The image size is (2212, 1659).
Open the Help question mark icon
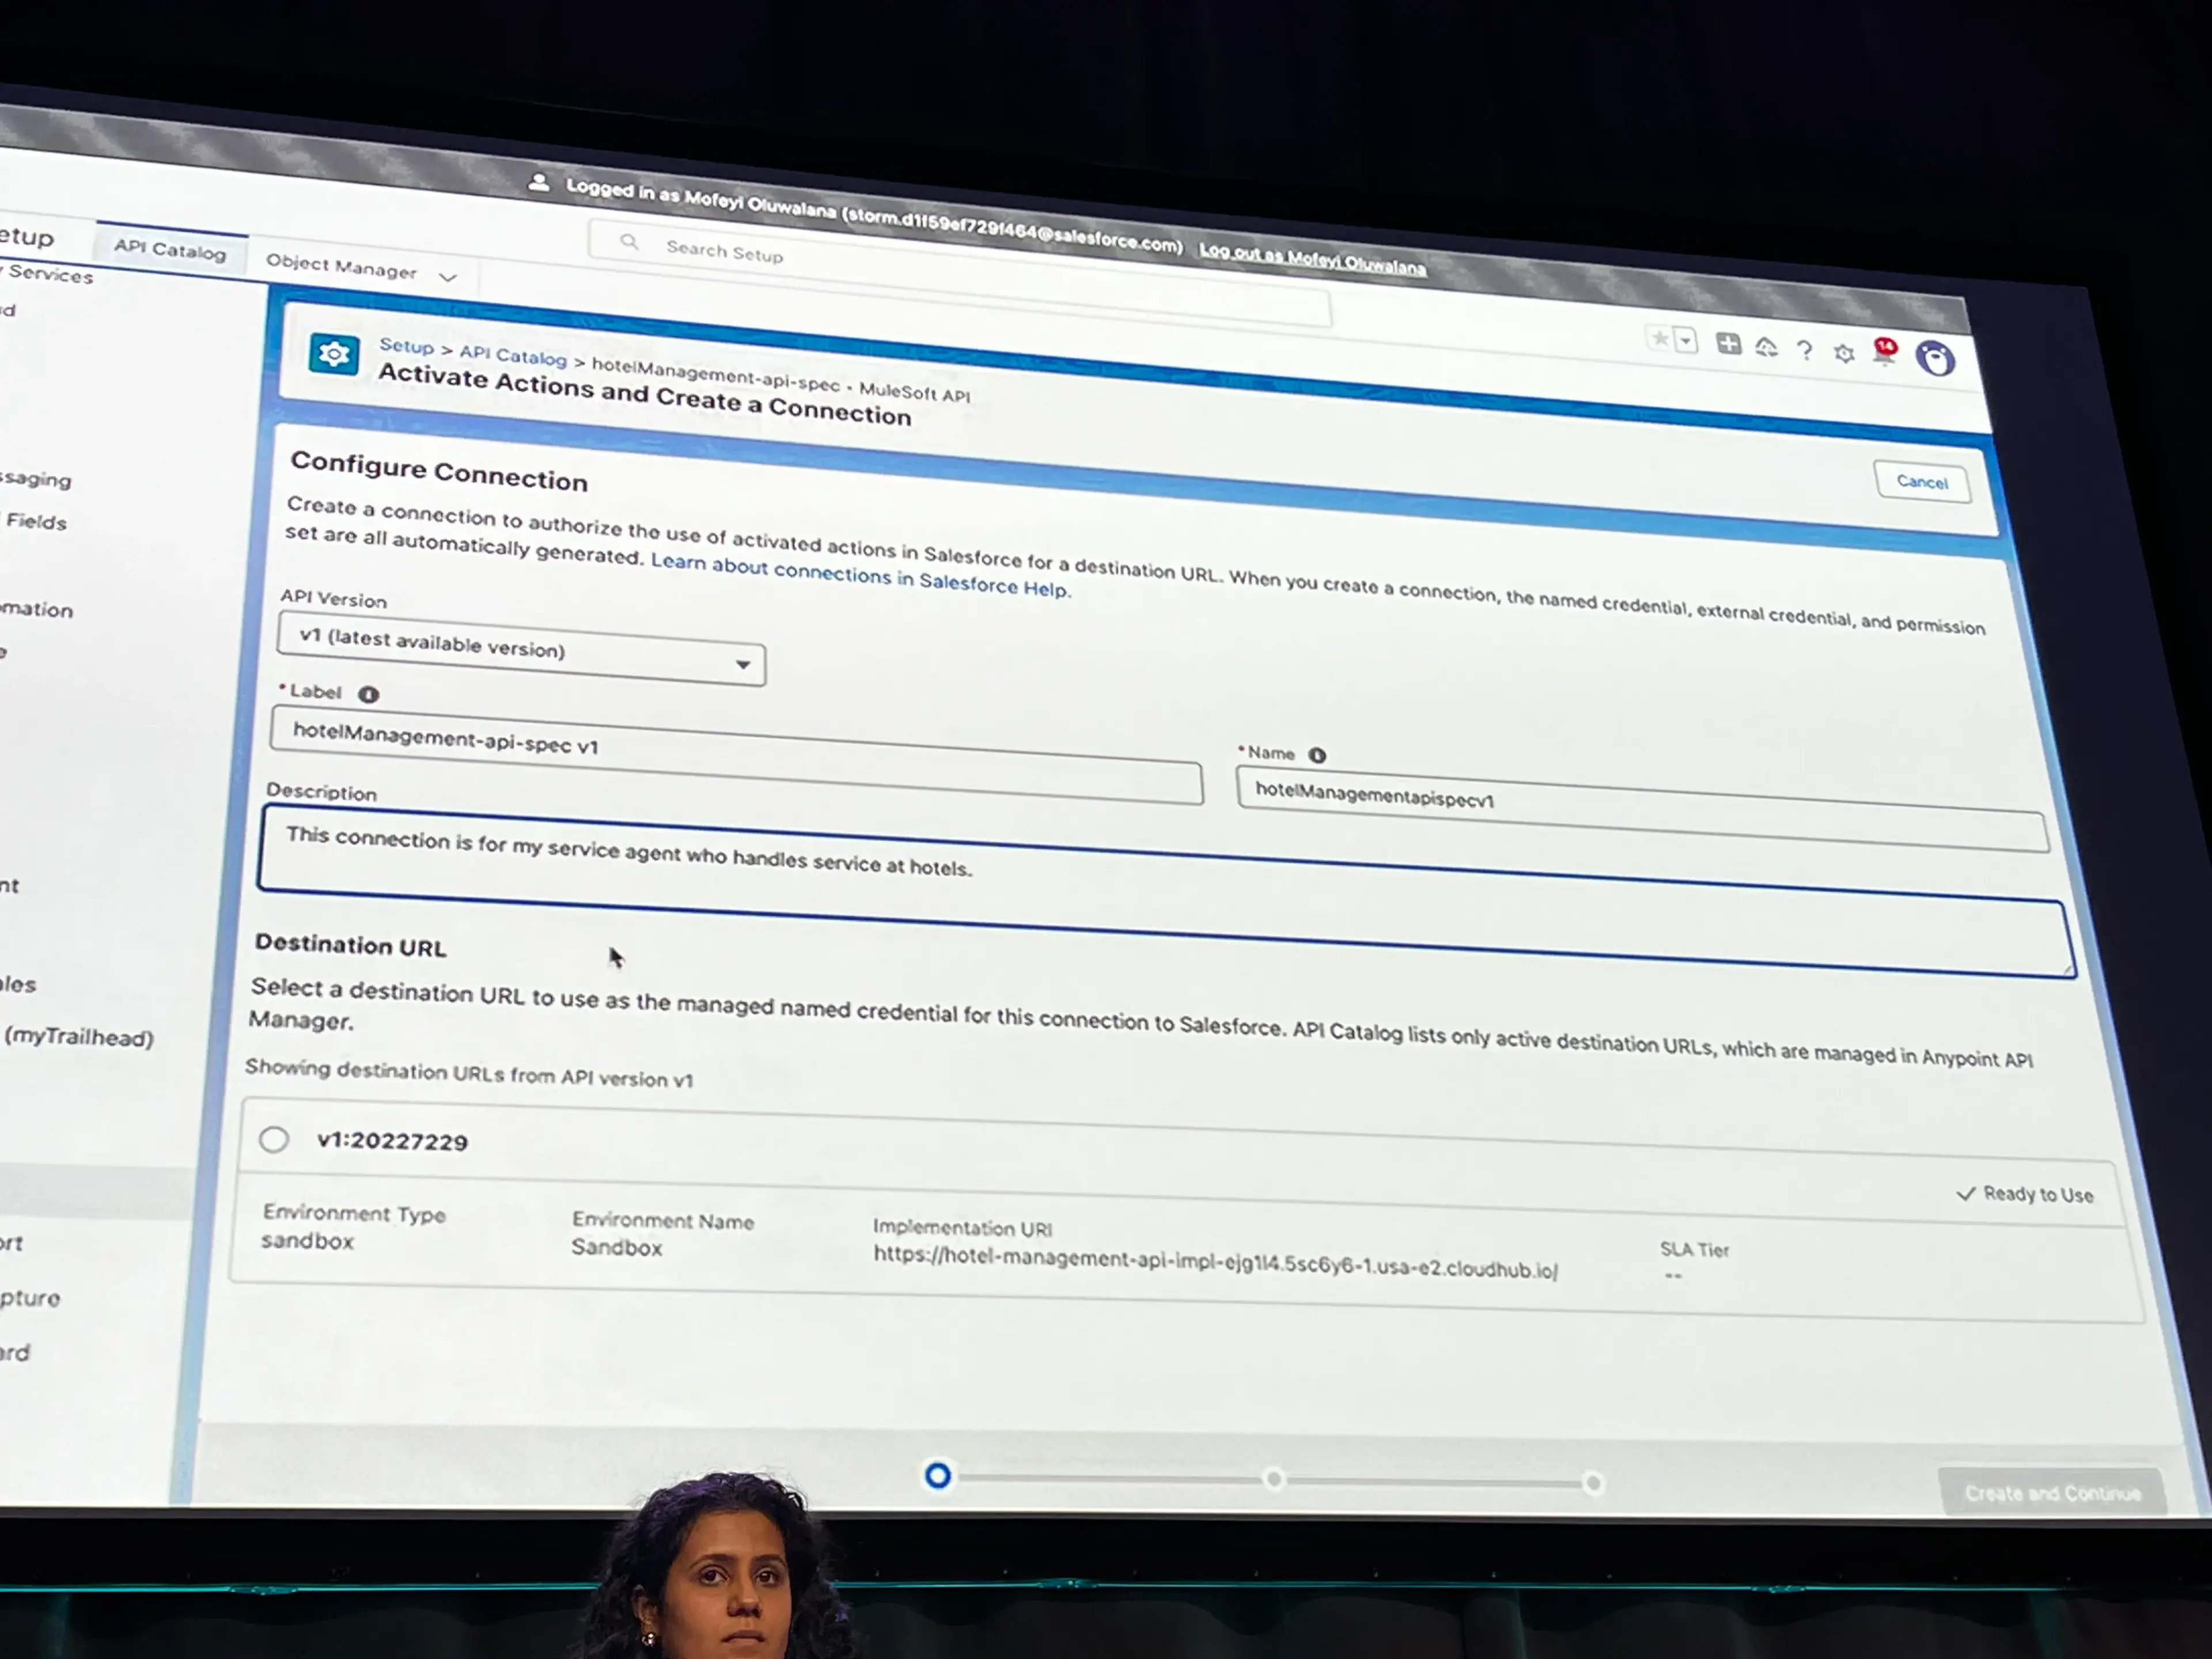coord(1805,351)
